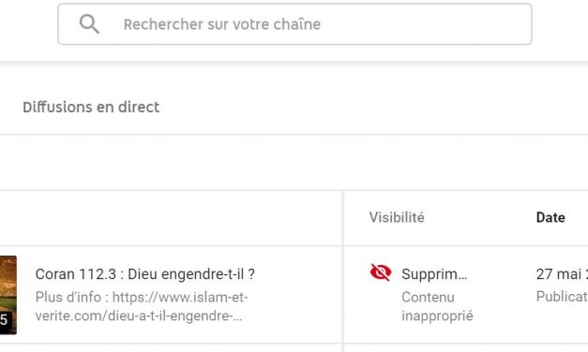Select the 'Contenu inapproprié' reason text
588x352 pixels.
[x=437, y=306]
